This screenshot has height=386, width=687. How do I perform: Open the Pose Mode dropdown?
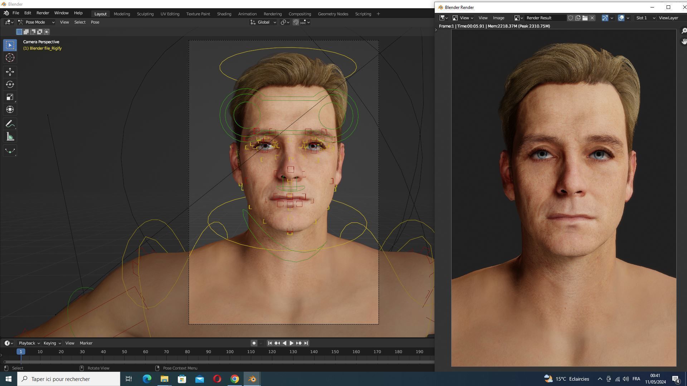[36, 22]
